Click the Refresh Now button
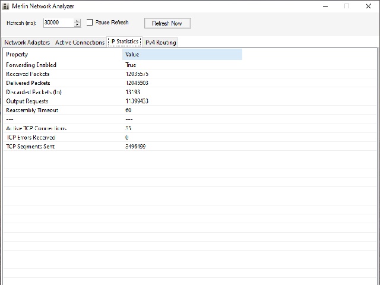 point(167,23)
